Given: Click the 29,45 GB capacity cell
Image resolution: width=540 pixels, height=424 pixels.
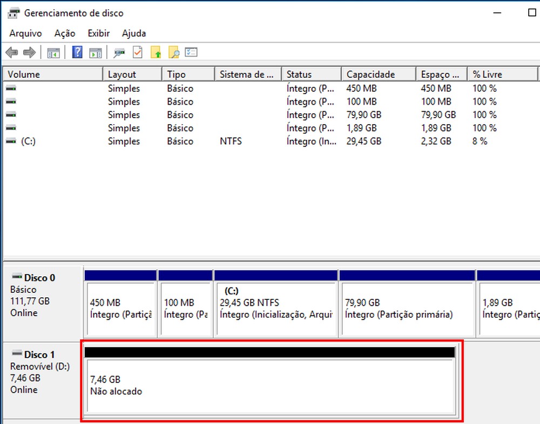Looking at the screenshot, I should tap(363, 141).
